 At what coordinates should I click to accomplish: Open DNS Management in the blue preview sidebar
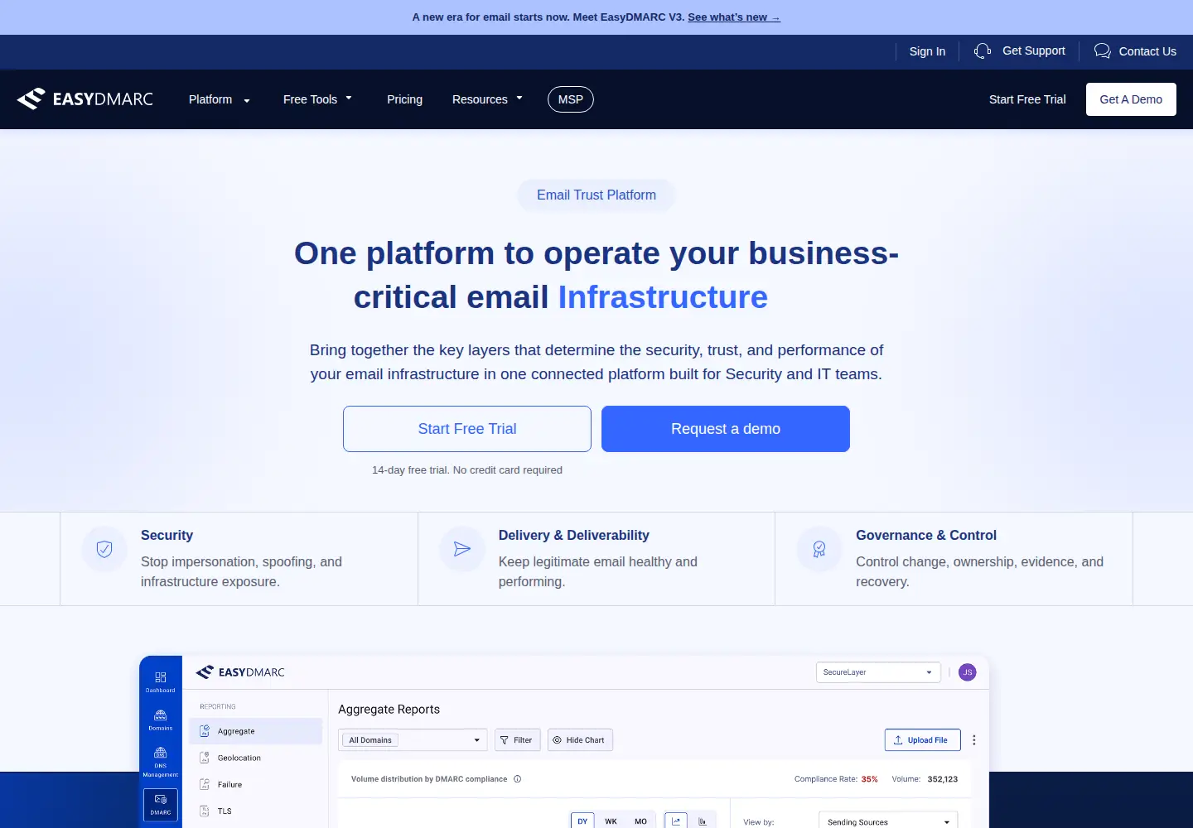pyautogui.click(x=161, y=761)
